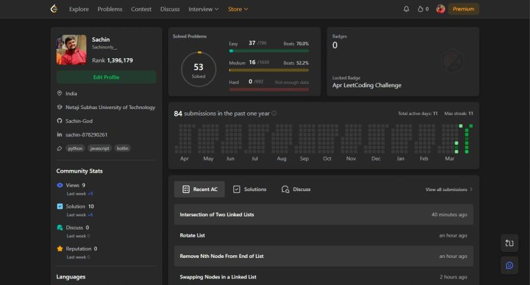Expand the Interview dropdown menu
Screen dimensions: 530x285
coord(203,9)
